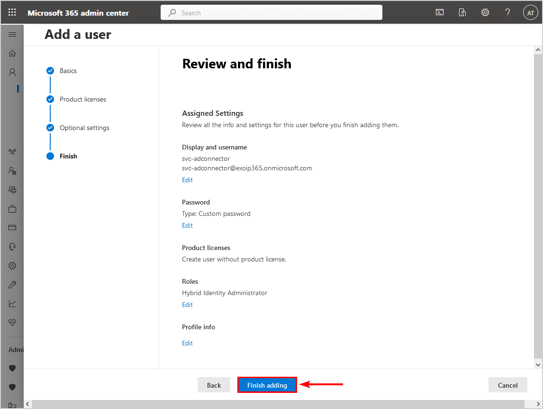
Task: Open the Setup wrench icon
Action: click(12, 285)
